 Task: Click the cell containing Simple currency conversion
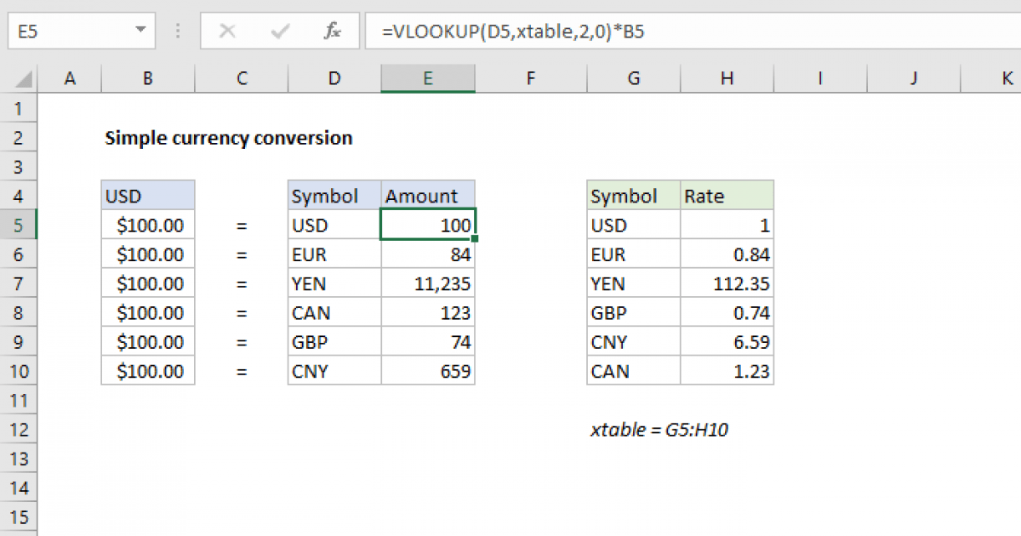(228, 137)
